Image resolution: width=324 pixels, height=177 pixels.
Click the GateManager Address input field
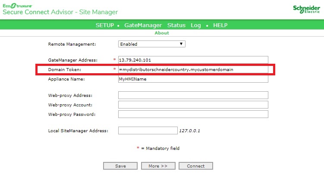point(193,60)
